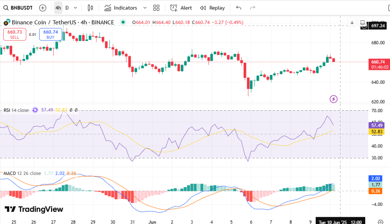This screenshot has width=390, height=224.
Task: Click the MACD histogram value 1.77 in legend
Action: pos(48,173)
